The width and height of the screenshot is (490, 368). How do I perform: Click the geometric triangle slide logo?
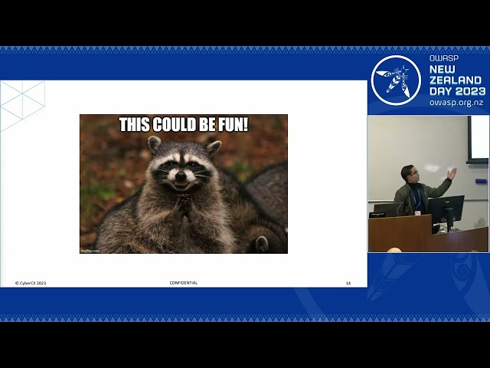point(22,106)
